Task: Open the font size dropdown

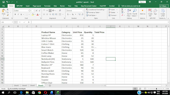Action: 34,10
